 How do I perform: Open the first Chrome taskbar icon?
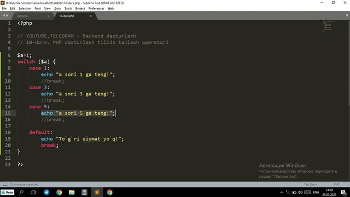click(x=59, y=192)
